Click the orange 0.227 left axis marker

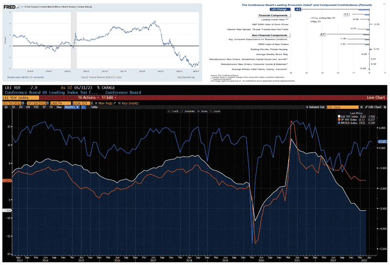(x=7, y=181)
